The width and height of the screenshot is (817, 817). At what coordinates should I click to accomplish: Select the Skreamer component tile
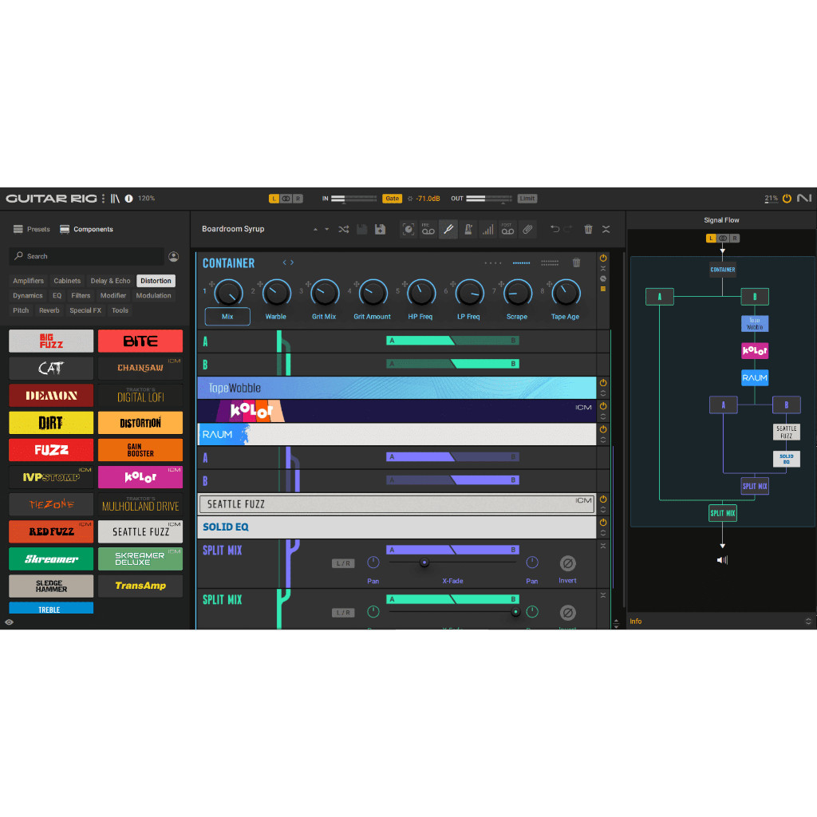point(51,558)
